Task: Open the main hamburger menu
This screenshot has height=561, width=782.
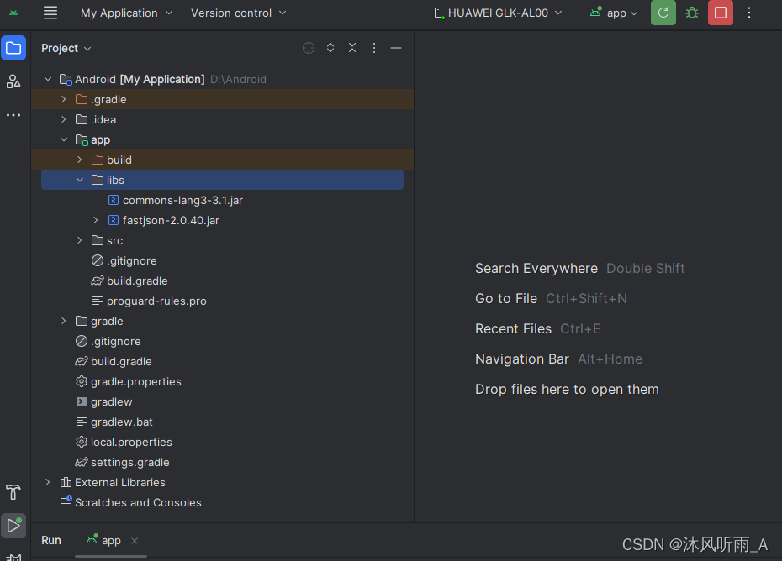Action: tap(50, 13)
